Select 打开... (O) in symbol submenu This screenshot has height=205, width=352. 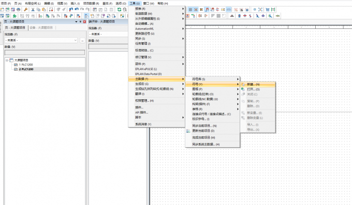point(258,89)
